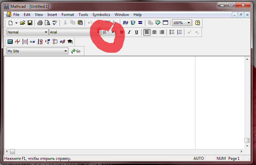Open the Tools menu
Screen dimensions: 256x165
(83, 15)
